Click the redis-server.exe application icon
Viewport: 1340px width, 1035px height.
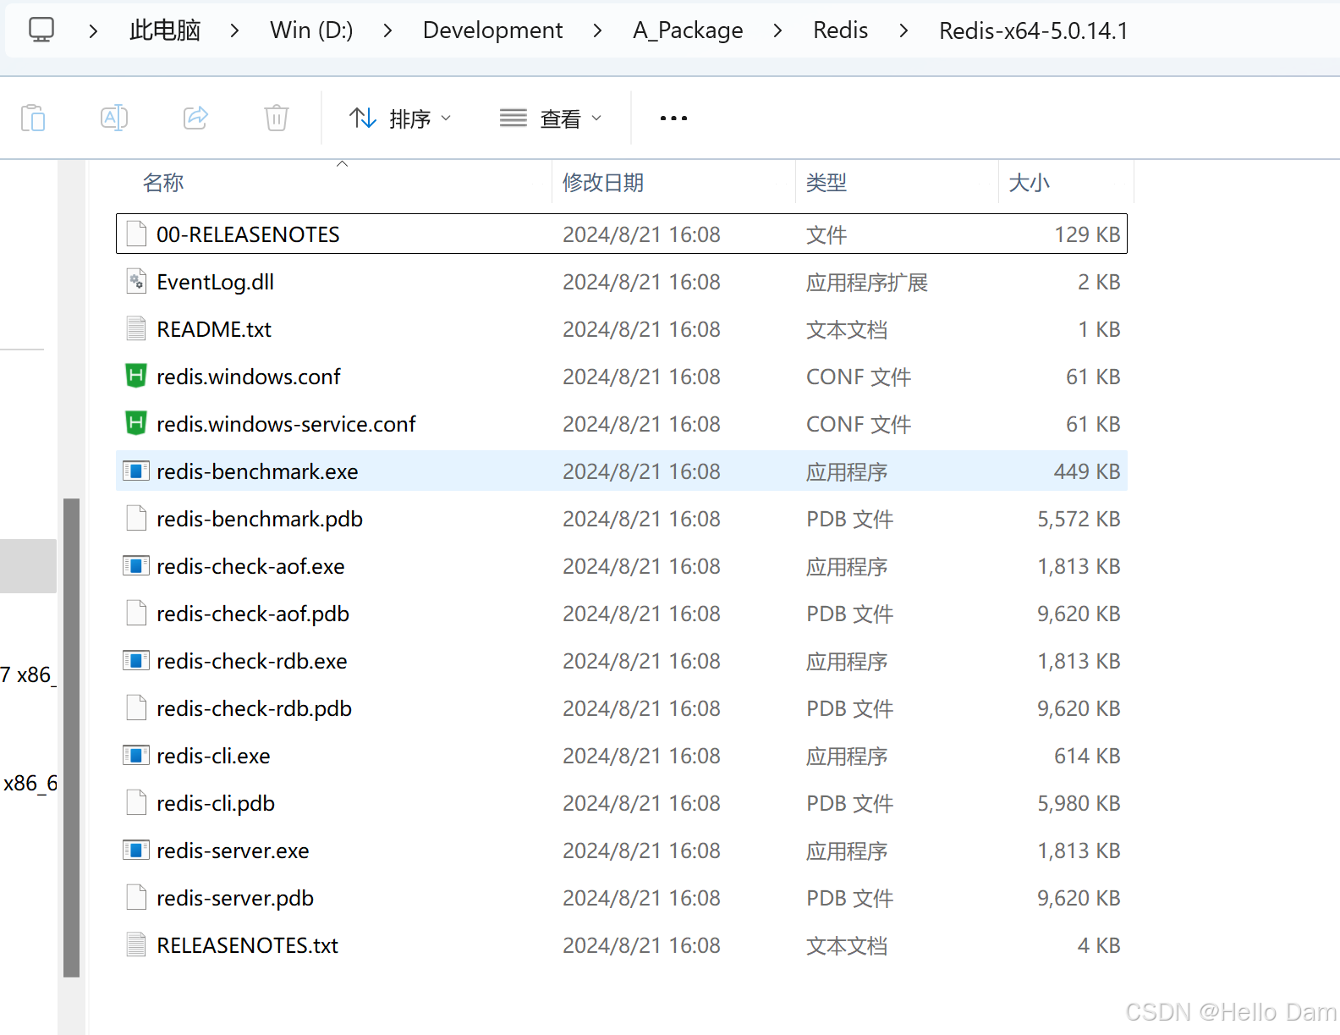tap(136, 851)
